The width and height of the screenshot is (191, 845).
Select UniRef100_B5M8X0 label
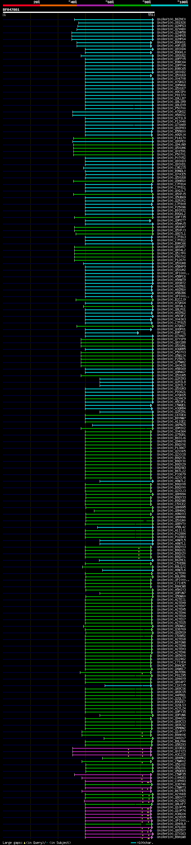click(x=171, y=131)
